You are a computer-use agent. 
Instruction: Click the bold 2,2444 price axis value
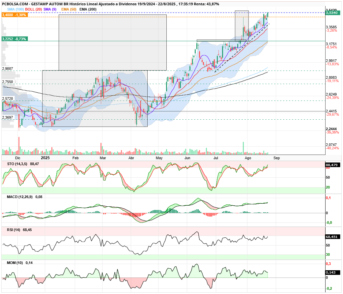pyautogui.click(x=331, y=129)
